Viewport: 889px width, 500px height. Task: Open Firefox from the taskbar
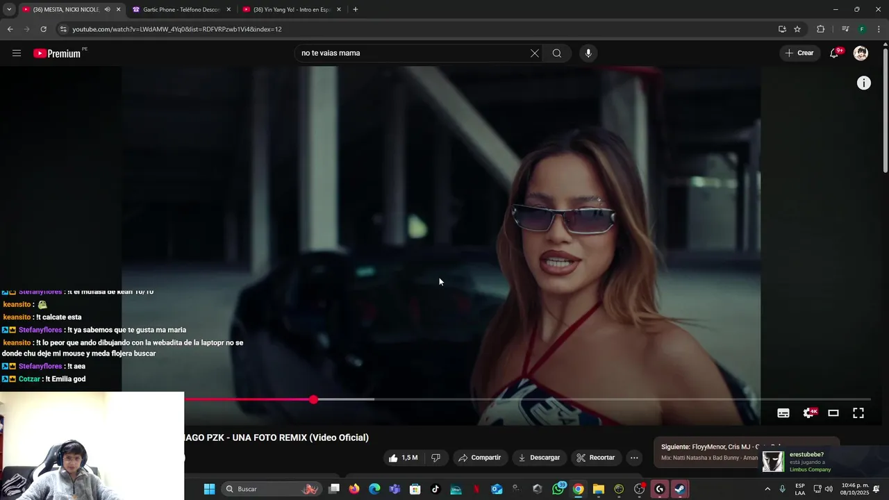[354, 489]
